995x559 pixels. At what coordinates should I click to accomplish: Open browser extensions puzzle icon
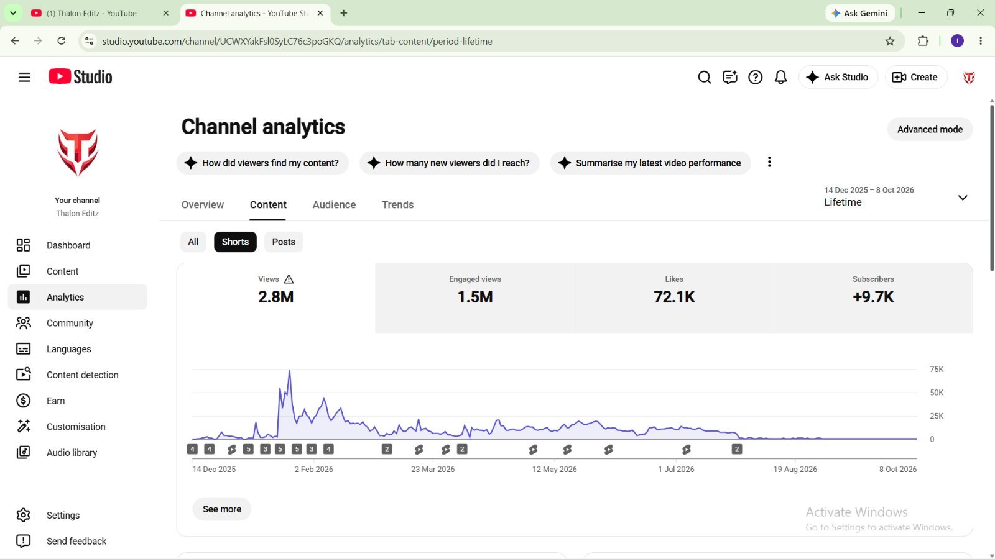click(x=923, y=41)
